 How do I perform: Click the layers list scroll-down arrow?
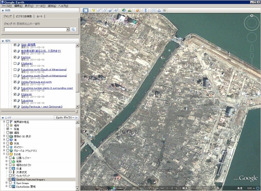[x=77, y=189]
